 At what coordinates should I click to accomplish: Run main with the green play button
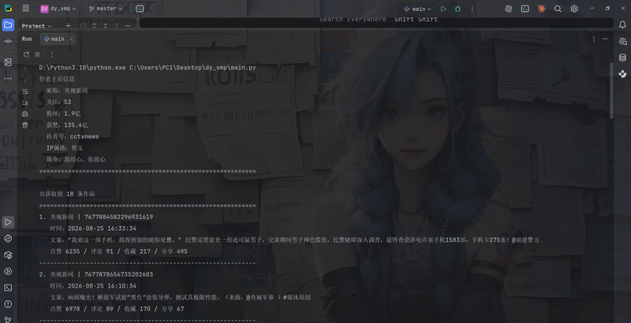pyautogui.click(x=443, y=9)
